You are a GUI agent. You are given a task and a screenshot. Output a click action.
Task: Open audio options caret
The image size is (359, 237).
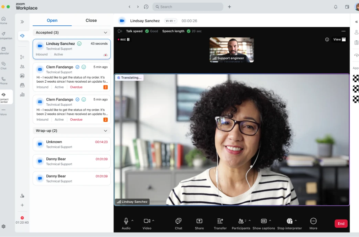tap(132, 221)
